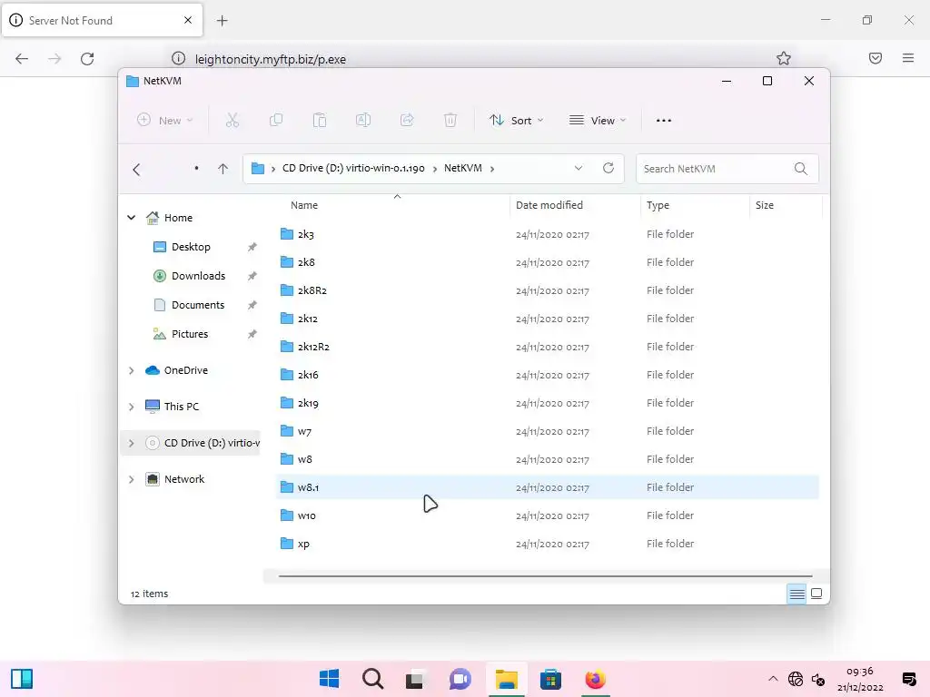Viewport: 930px width, 697px height.
Task: Select Pictures in navigation pane
Action: coord(190,334)
